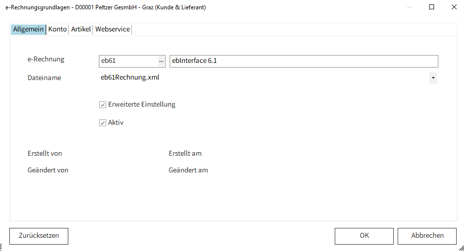This screenshot has width=464, height=251.
Task: Expand the Dateiname dropdown arrow
Action: point(433,78)
